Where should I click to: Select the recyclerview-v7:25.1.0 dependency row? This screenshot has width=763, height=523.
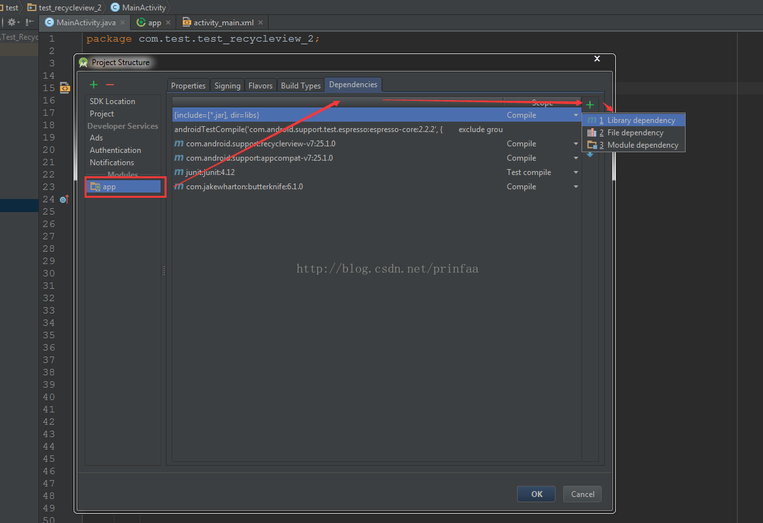377,144
